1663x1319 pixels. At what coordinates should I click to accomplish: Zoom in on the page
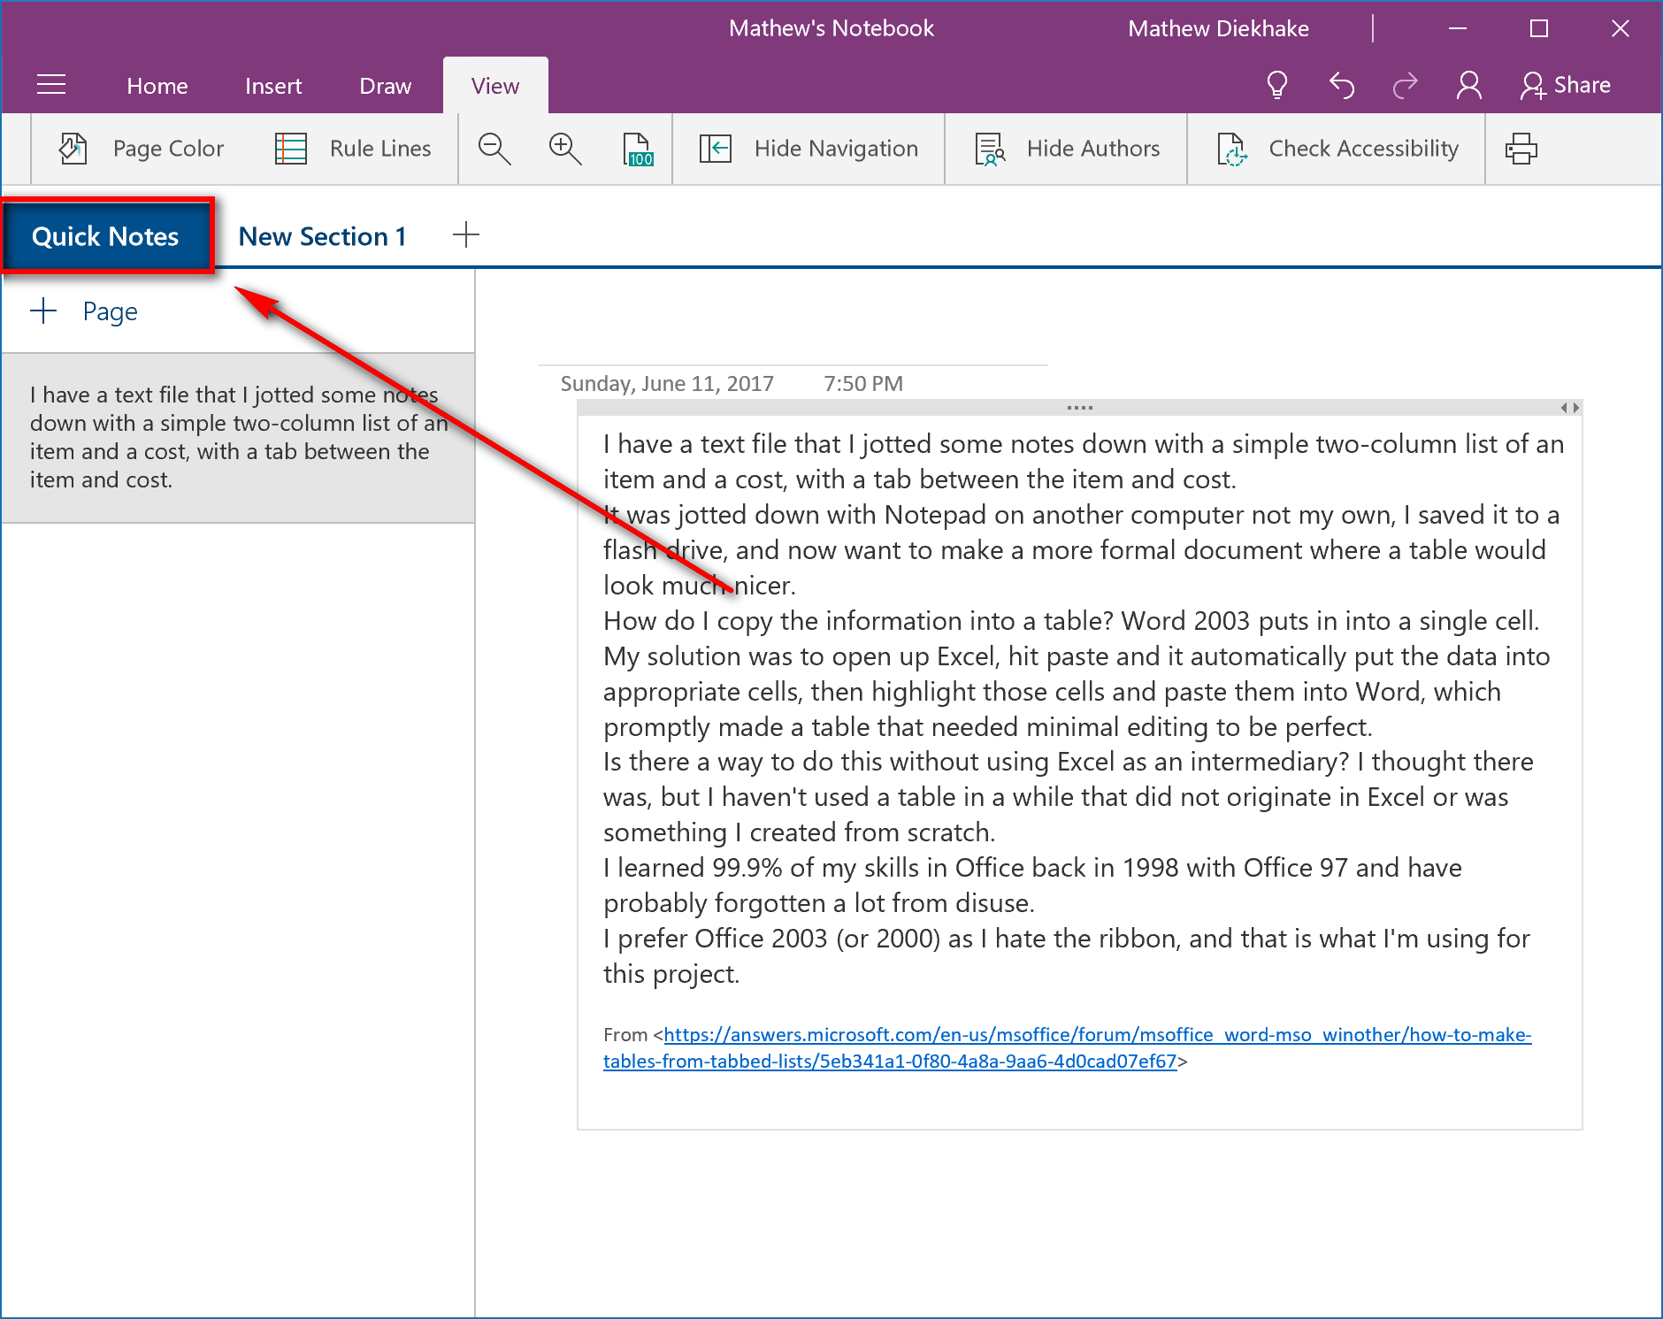pos(564,148)
